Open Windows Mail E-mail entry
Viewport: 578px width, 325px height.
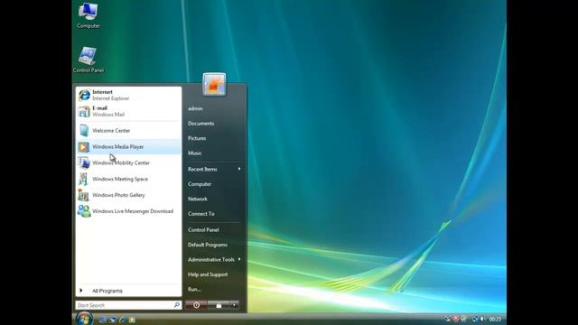tap(128, 111)
